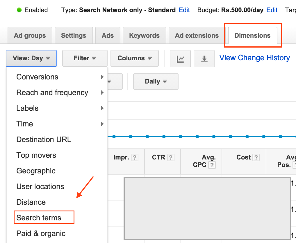Expand the Daily frequency dropdown

coord(156,81)
